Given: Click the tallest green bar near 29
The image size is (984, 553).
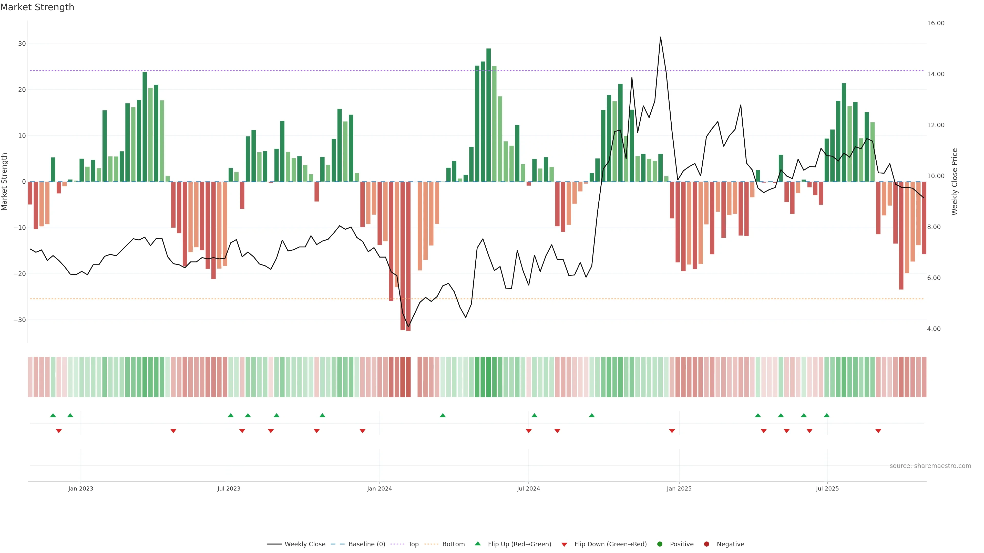Looking at the screenshot, I should coord(489,114).
